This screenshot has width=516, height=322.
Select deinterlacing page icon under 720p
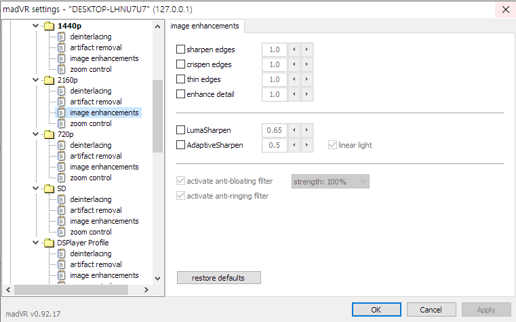[x=62, y=145]
